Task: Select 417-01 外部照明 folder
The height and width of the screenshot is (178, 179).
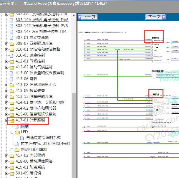Action: tap(30, 120)
